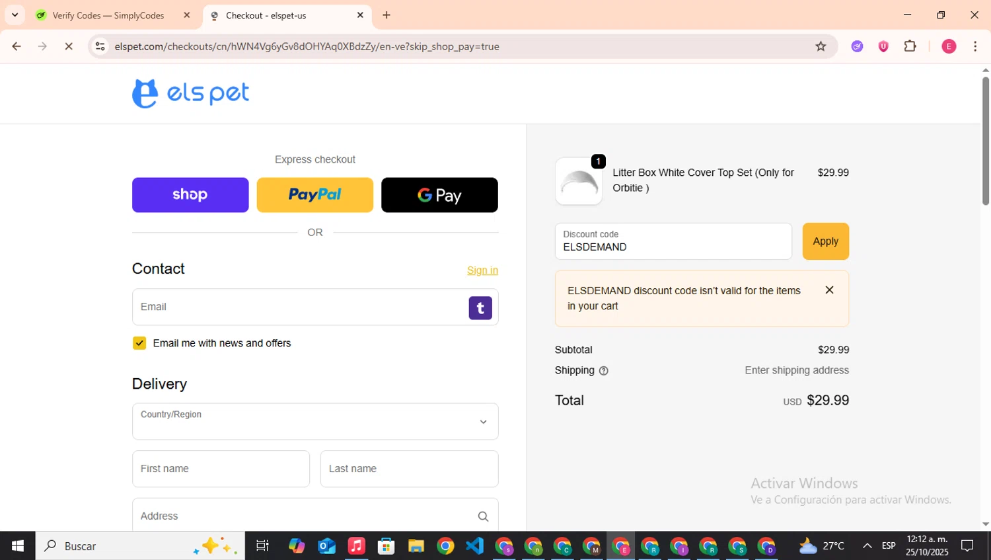Go forward to the next page
This screenshot has width=991, height=560.
coord(42,46)
